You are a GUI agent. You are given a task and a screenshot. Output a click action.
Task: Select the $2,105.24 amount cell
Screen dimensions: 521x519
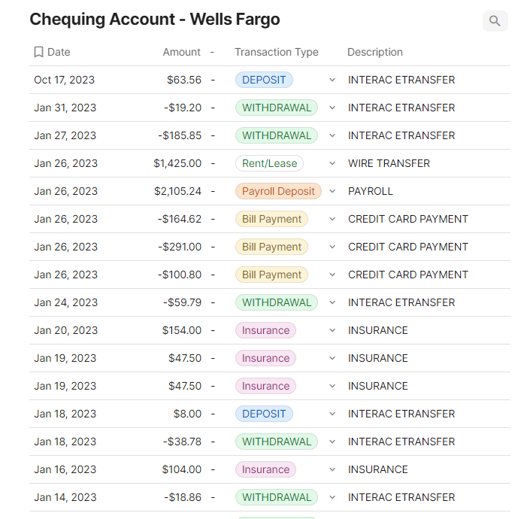click(x=177, y=191)
